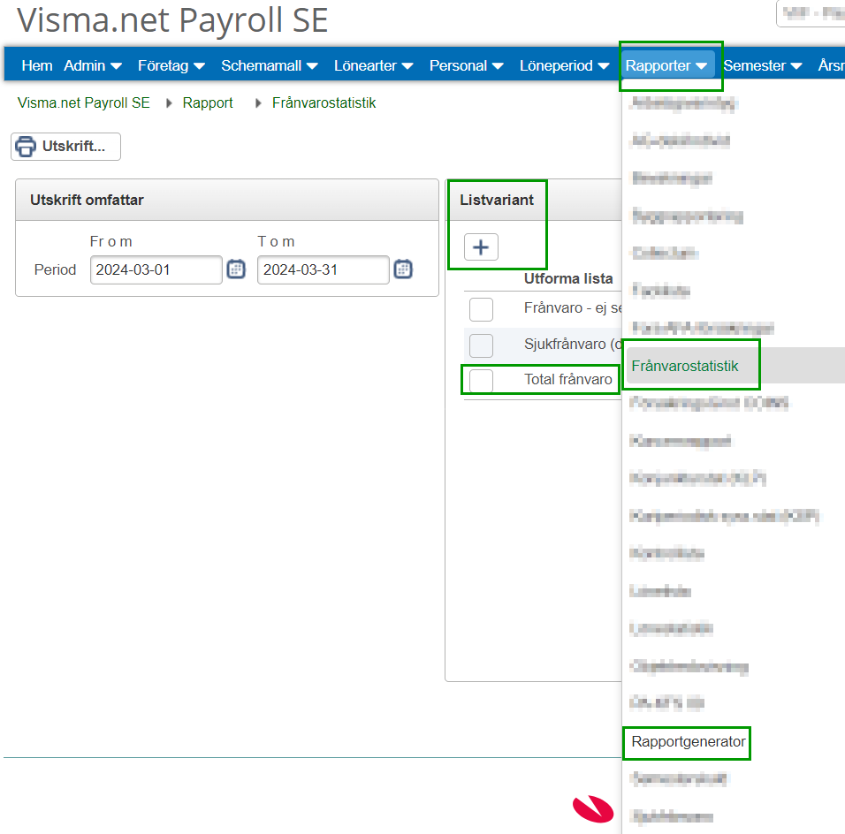Open the Schemamall dropdown menu
This screenshot has width=845, height=834.
coord(270,65)
